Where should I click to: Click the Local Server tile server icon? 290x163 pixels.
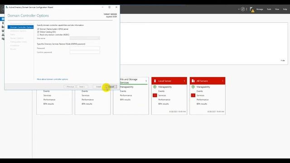155,81
